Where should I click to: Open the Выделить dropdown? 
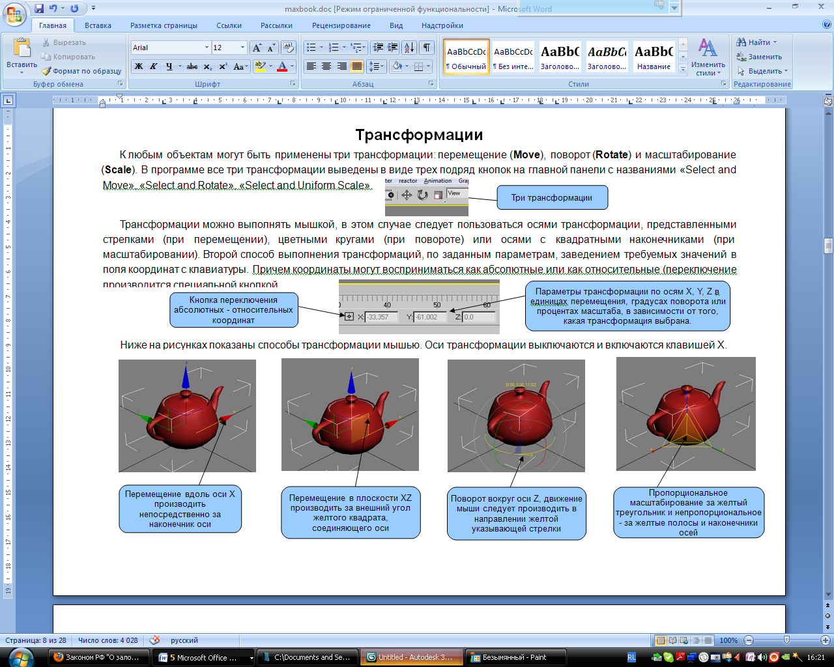762,71
